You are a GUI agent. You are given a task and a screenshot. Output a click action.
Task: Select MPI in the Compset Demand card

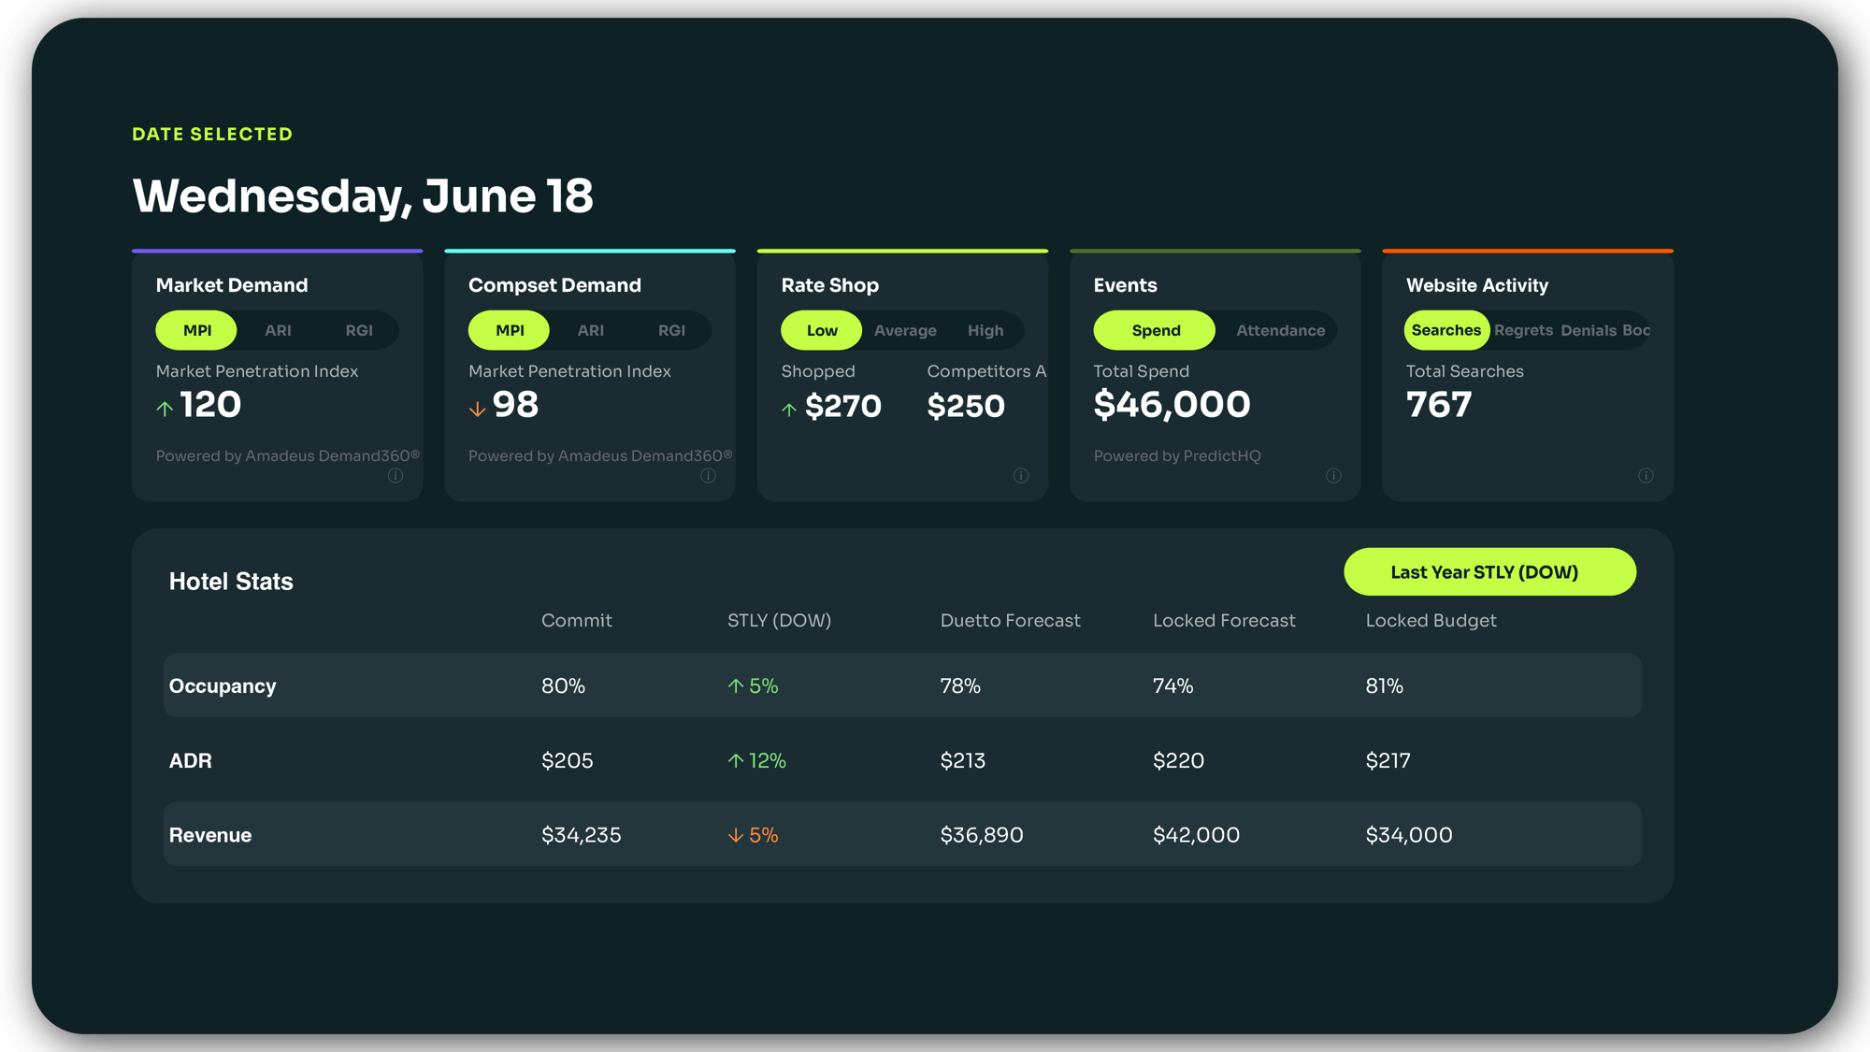click(510, 330)
